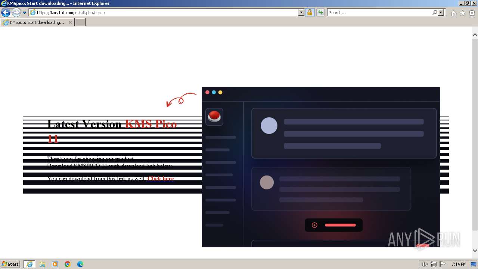Minimize the Internet Explorer window

click(461, 3)
